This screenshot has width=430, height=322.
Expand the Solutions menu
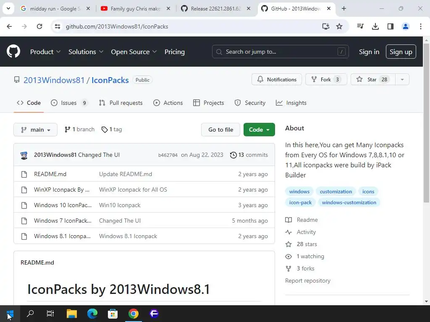86,52
